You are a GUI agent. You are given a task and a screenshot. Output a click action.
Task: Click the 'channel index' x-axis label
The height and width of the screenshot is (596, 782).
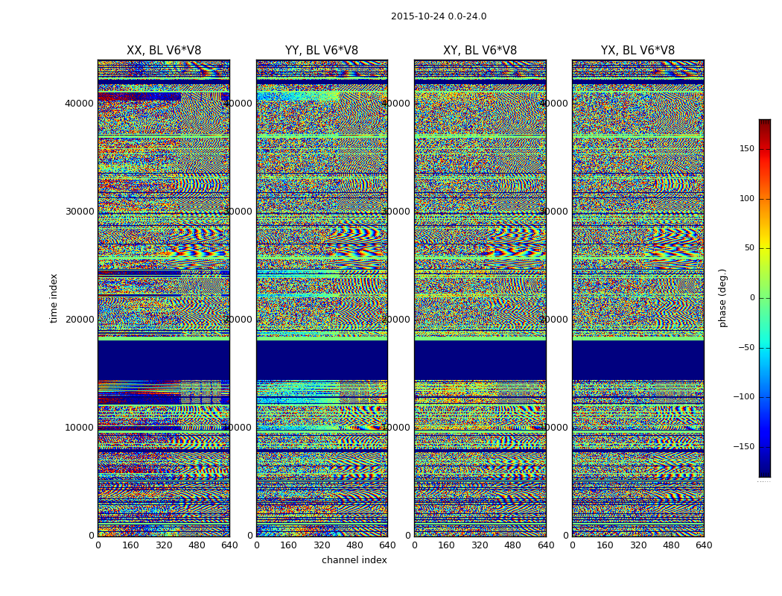click(x=354, y=560)
